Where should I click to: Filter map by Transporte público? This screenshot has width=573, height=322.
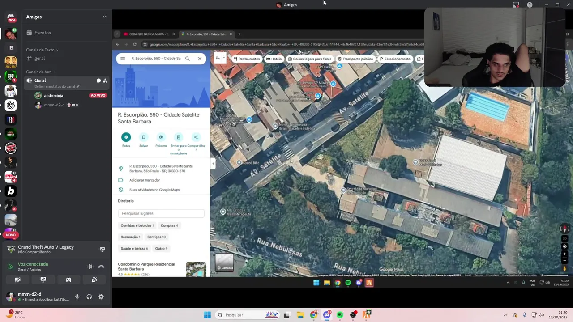click(355, 59)
